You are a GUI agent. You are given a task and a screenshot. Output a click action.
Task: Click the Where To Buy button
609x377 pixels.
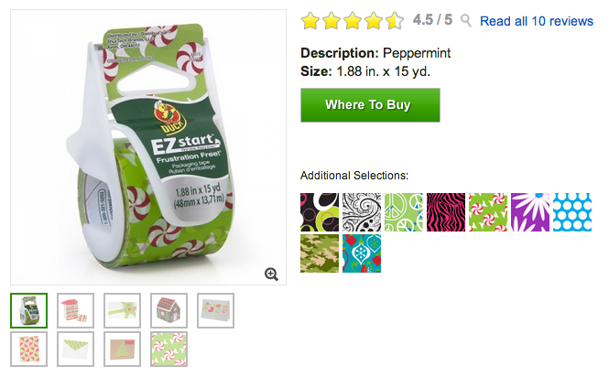[x=370, y=105]
